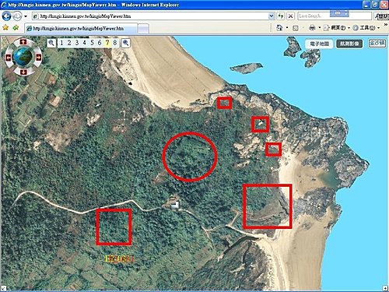Go back with the browser Back button
Viewport: 389px width, 292px height.
pyautogui.click(x=6, y=16)
